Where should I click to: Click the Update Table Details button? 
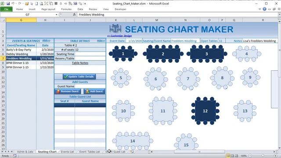point(79,76)
